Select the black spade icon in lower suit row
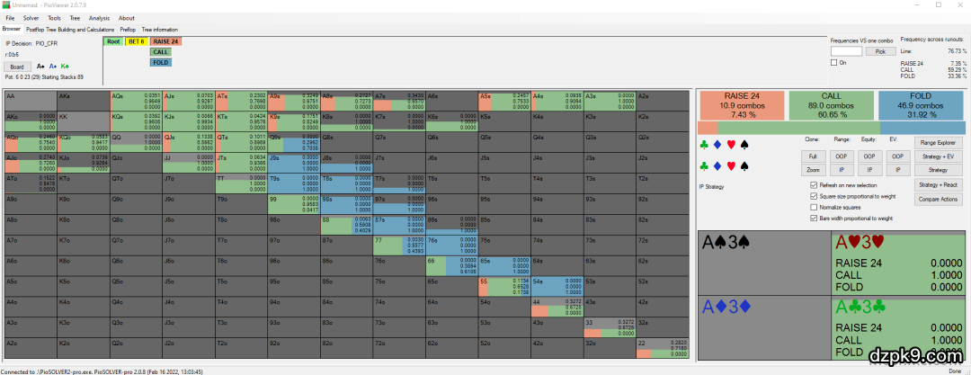 pos(744,166)
